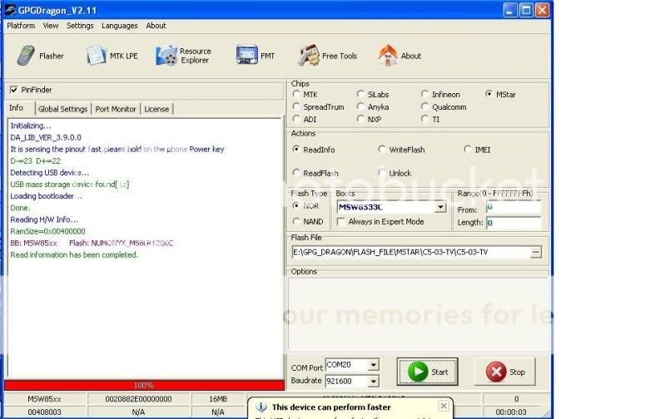This screenshot has width=665, height=419.
Task: Click the Range Length input field
Action: click(x=514, y=223)
